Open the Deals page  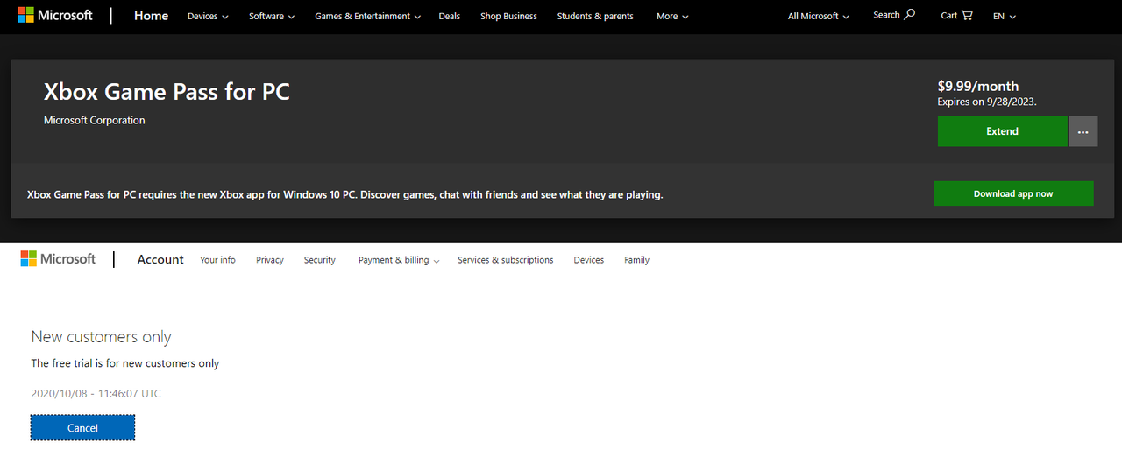(x=450, y=16)
